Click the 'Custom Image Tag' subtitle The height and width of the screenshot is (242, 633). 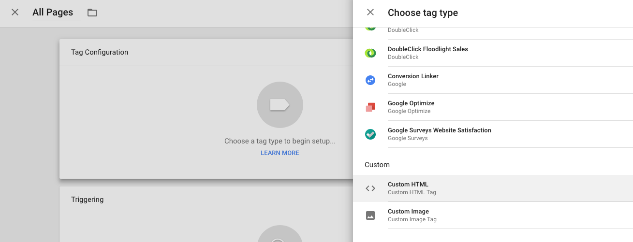412,219
